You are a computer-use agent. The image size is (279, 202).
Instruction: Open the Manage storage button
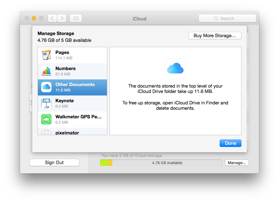pyautogui.click(x=236, y=163)
